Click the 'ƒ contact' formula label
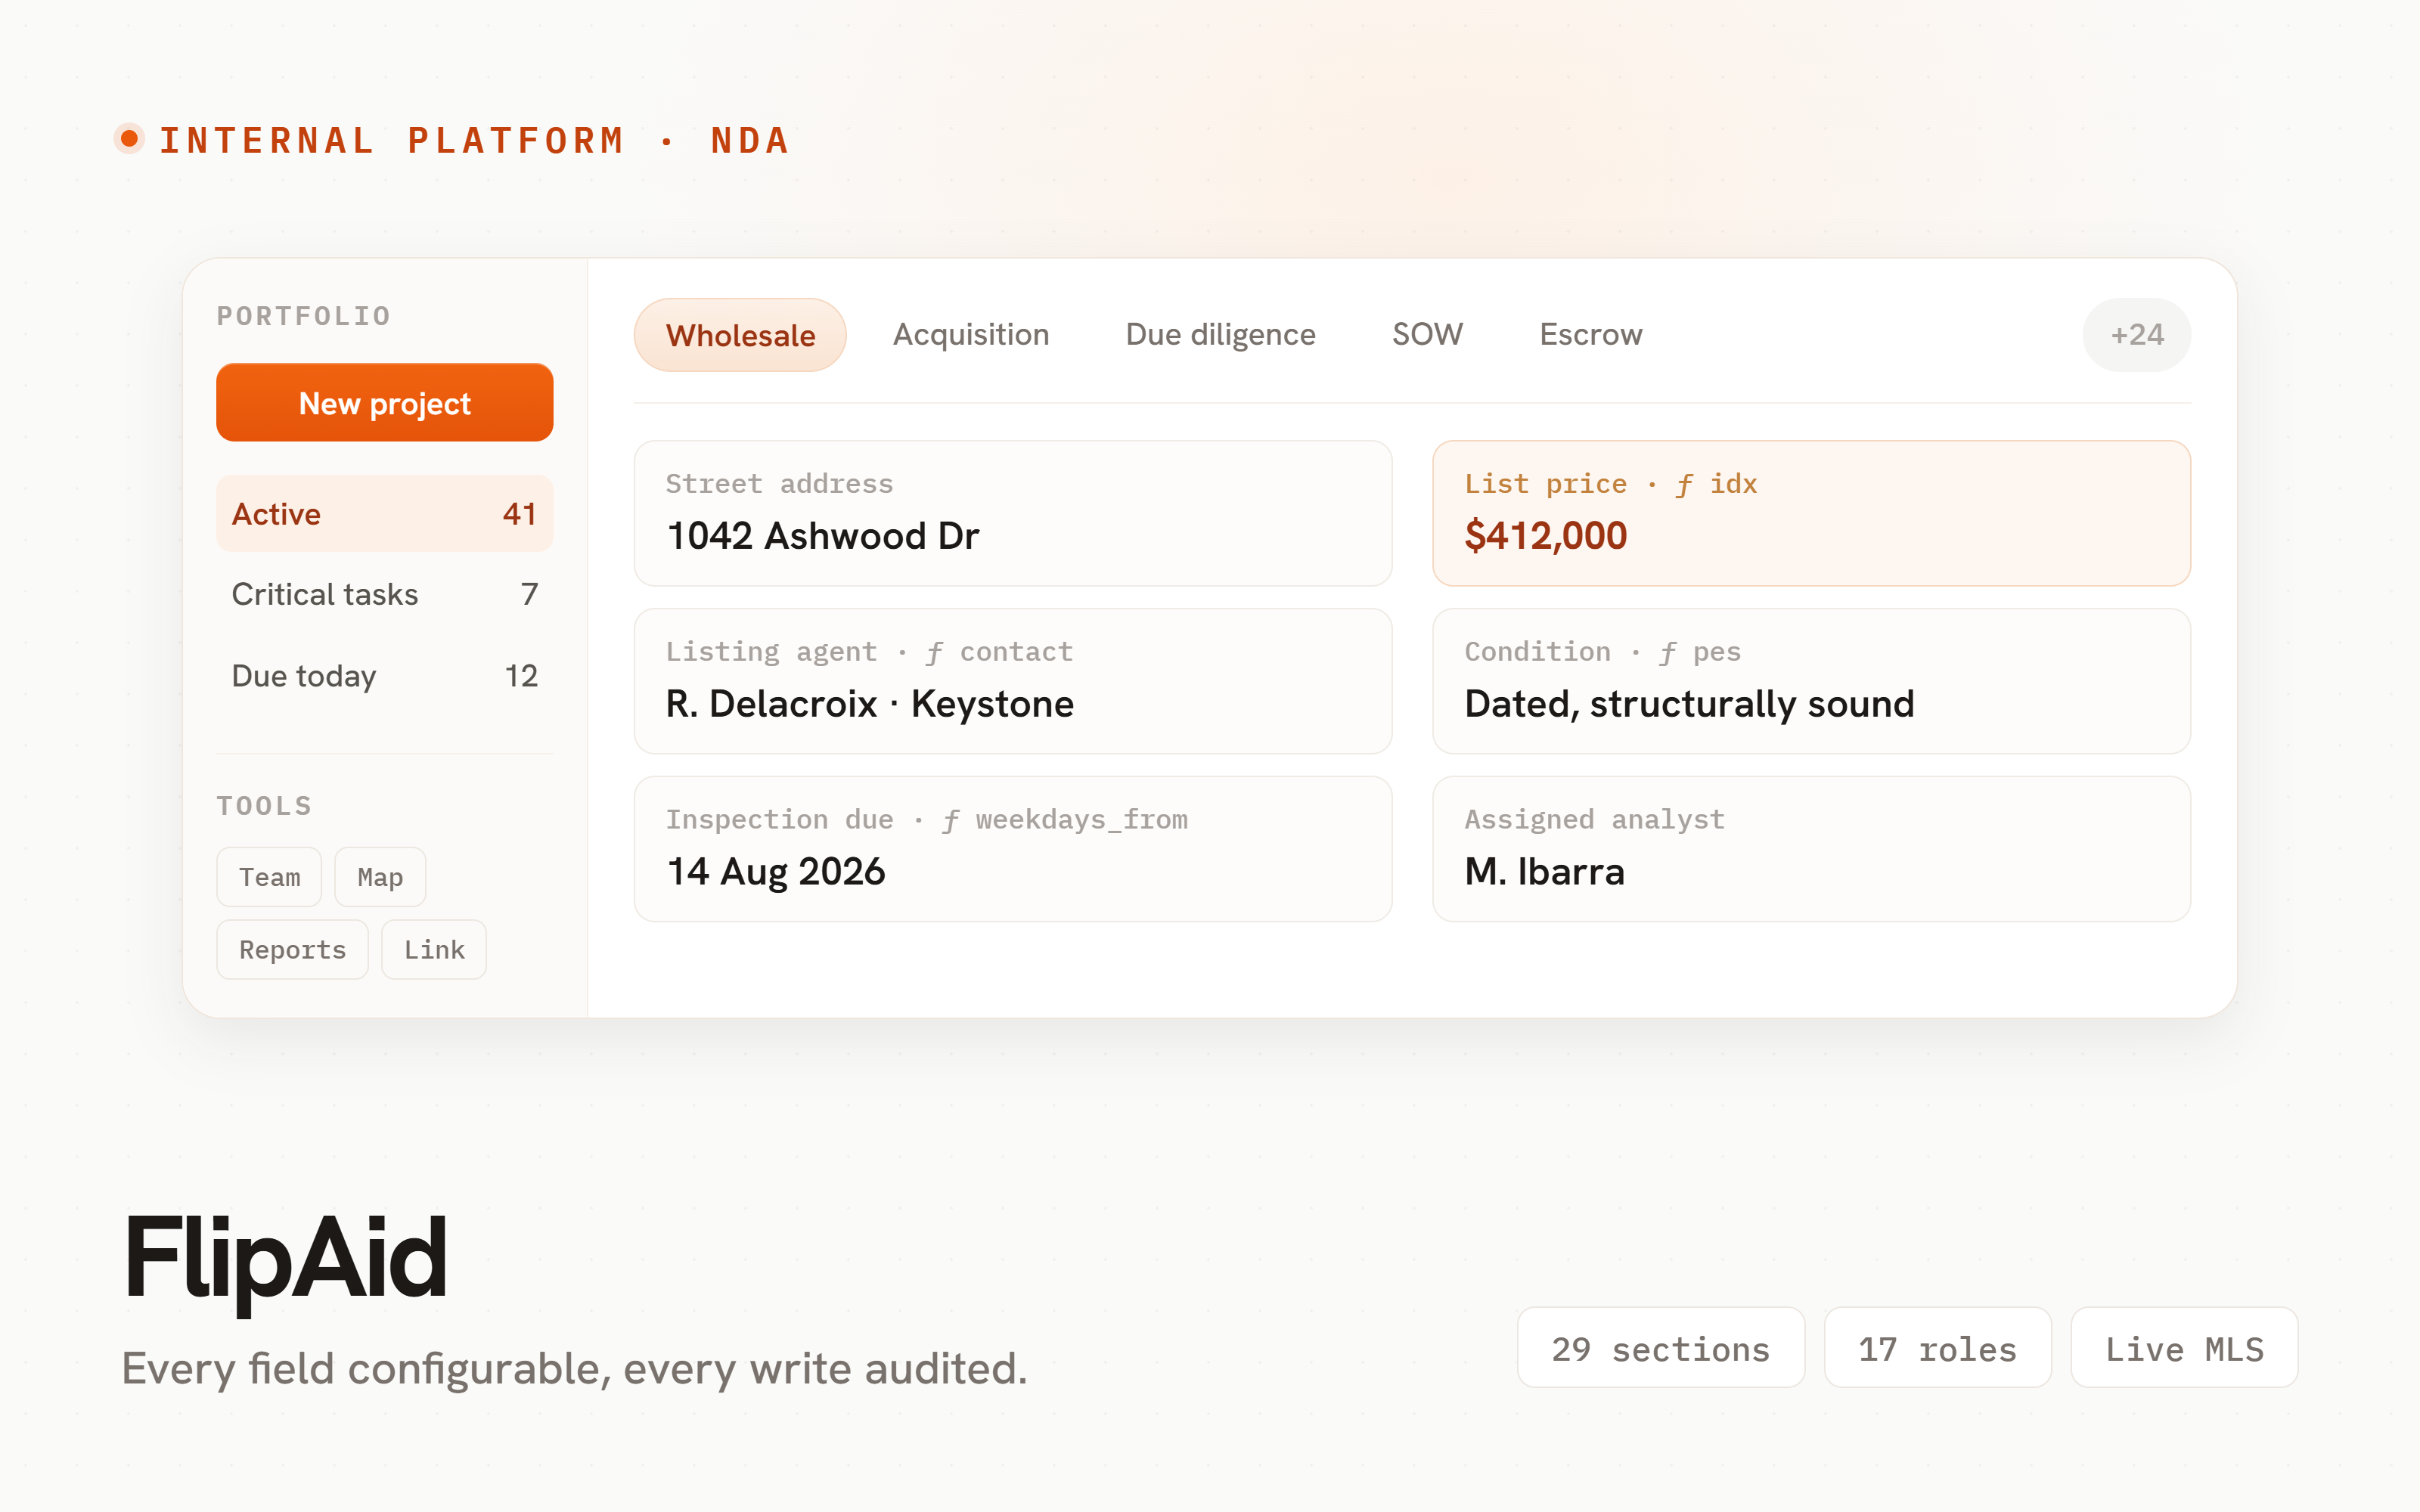 pos(1000,652)
